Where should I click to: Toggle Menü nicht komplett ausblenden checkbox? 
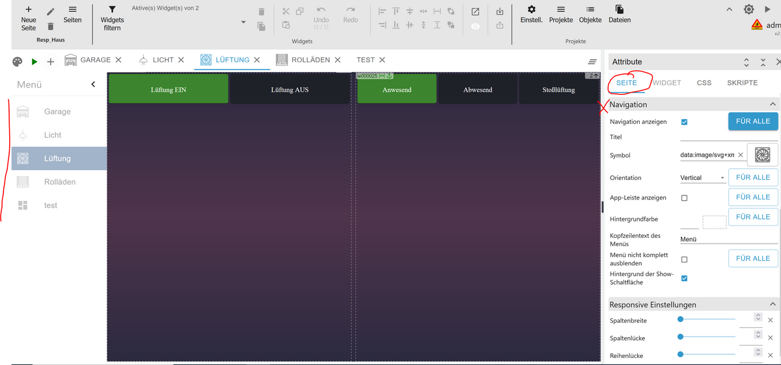[x=684, y=259]
